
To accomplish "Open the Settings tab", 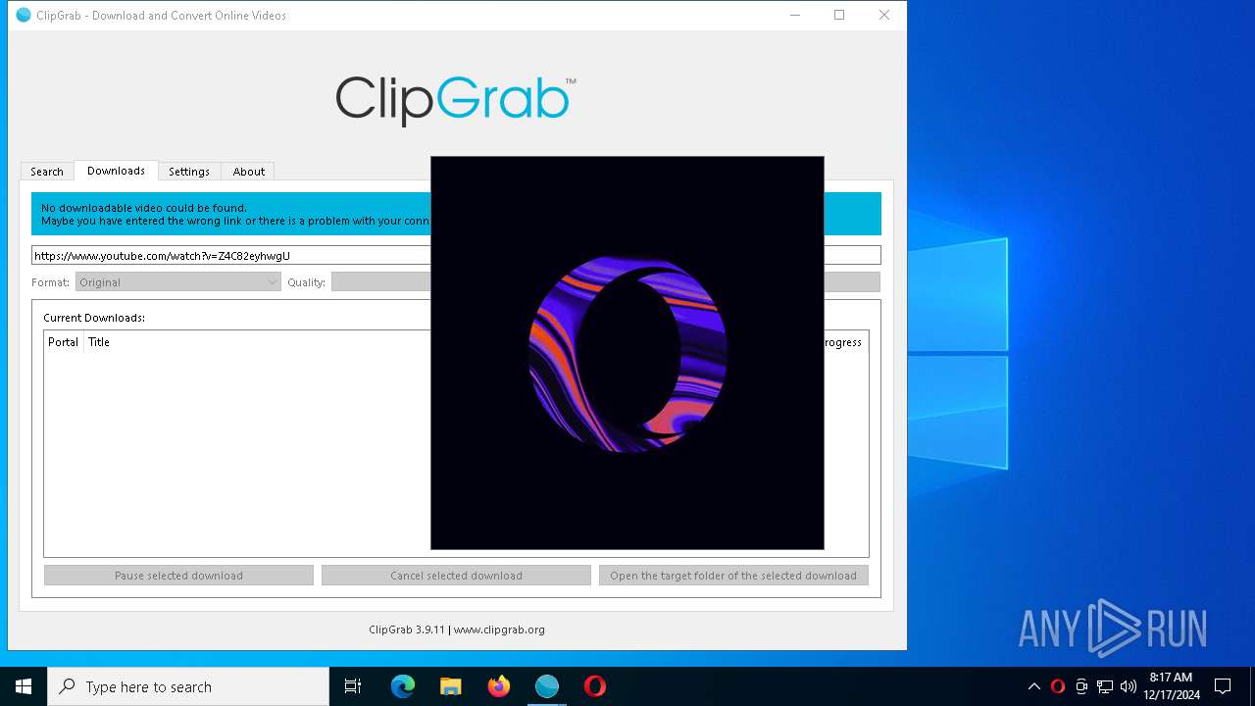I will [189, 172].
